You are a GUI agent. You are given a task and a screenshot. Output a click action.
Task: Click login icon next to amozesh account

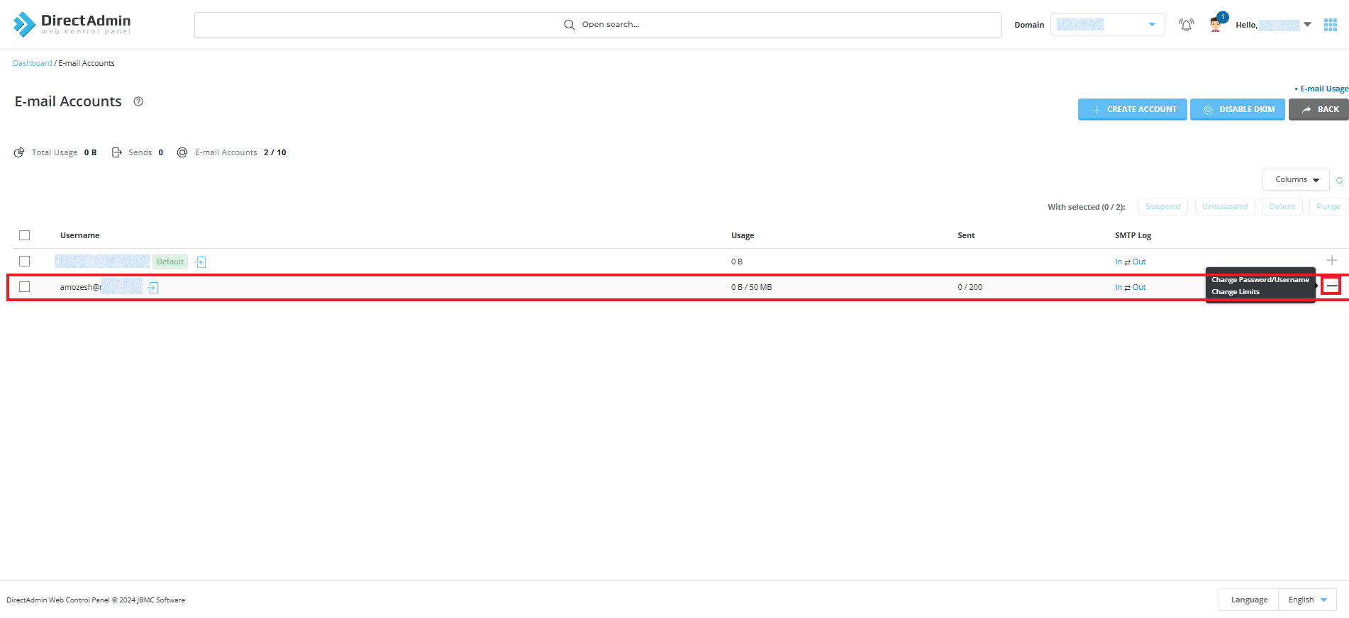click(153, 288)
